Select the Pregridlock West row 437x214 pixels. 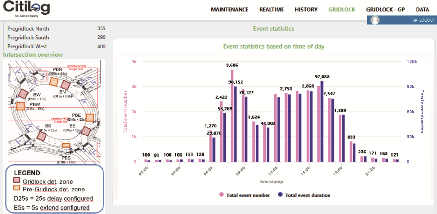pos(56,46)
